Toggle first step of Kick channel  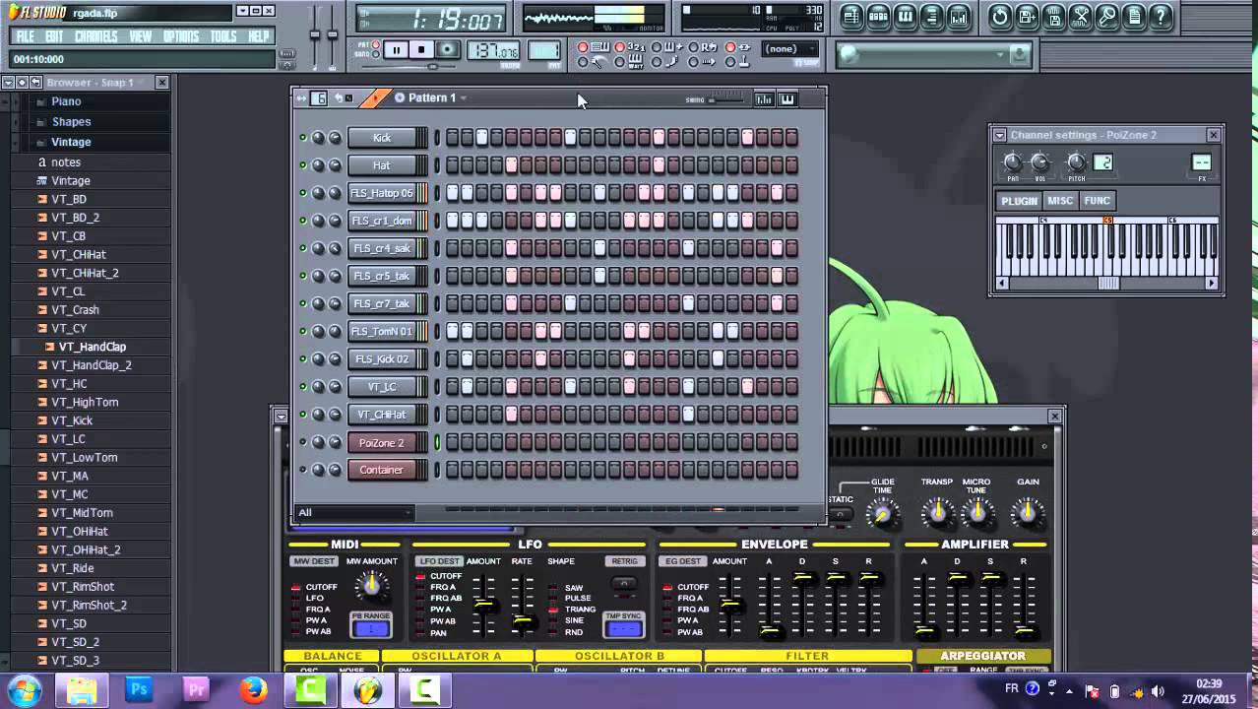pyautogui.click(x=452, y=138)
